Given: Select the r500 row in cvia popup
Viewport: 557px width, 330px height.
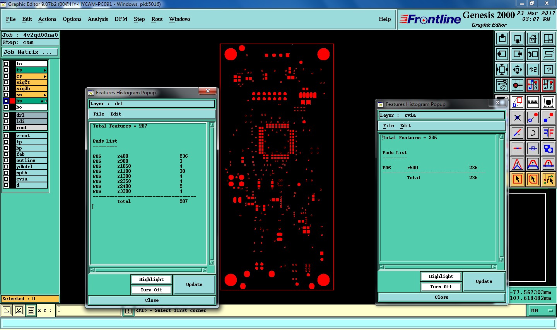Looking at the screenshot, I should click(x=430, y=168).
